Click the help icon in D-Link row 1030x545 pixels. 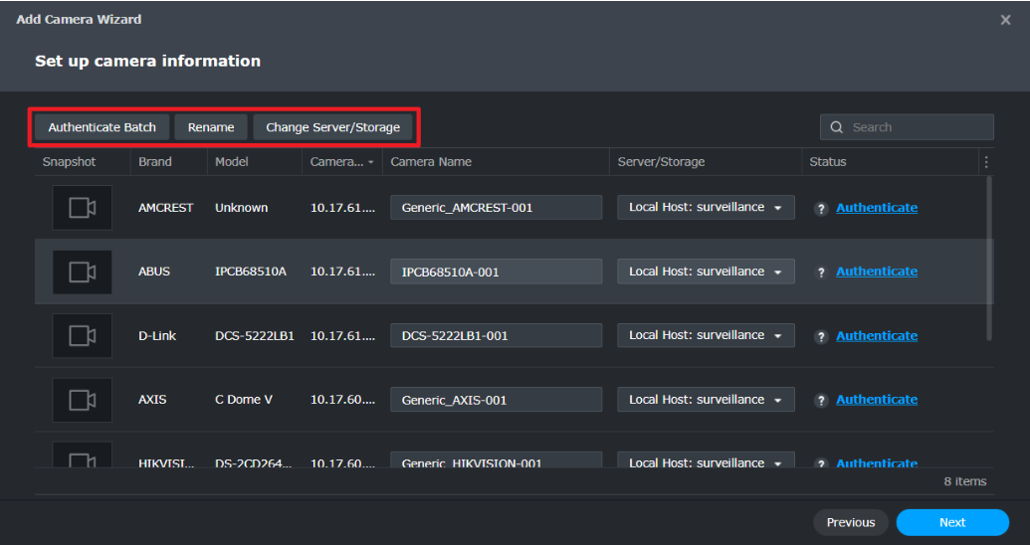(820, 337)
